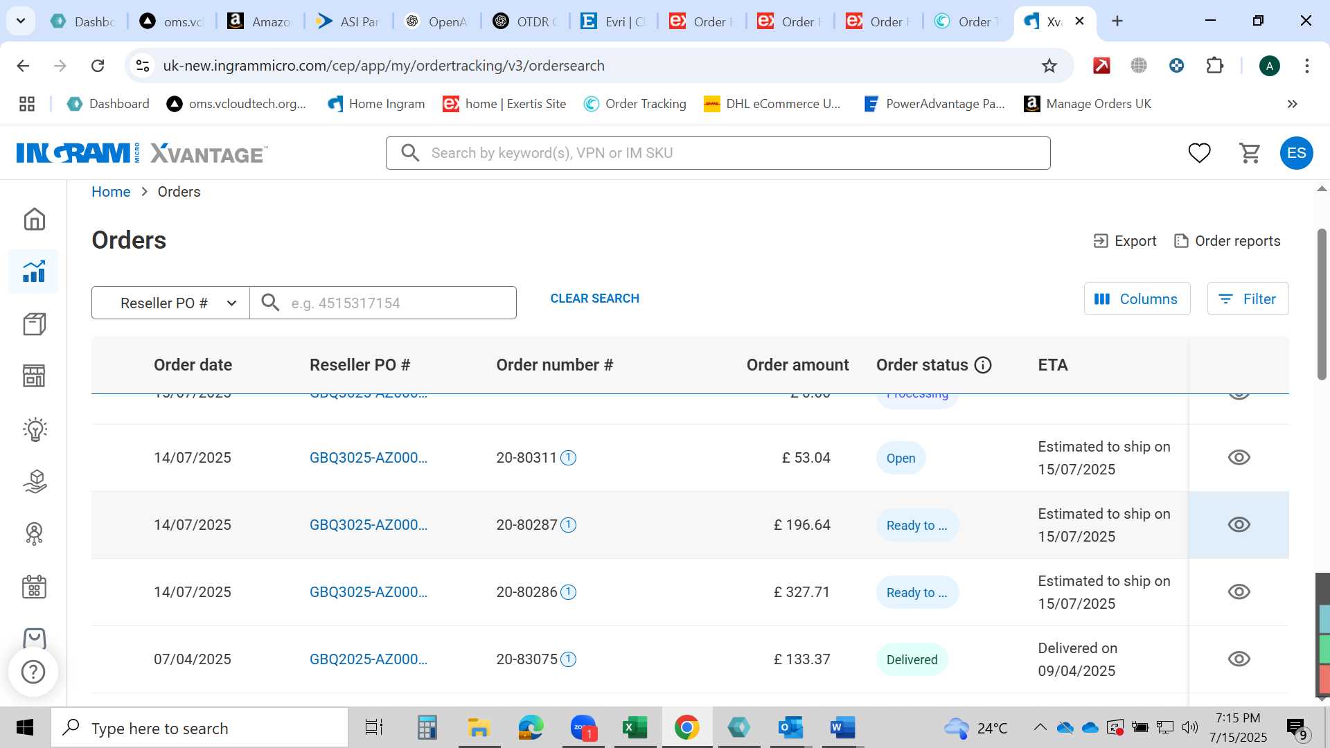The height and width of the screenshot is (748, 1330).
Task: View details for order 20-80287 via eye icon
Action: click(x=1239, y=525)
